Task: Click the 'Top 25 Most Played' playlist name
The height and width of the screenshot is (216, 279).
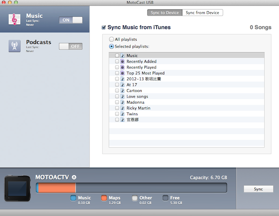Action: pyautogui.click(x=146, y=73)
